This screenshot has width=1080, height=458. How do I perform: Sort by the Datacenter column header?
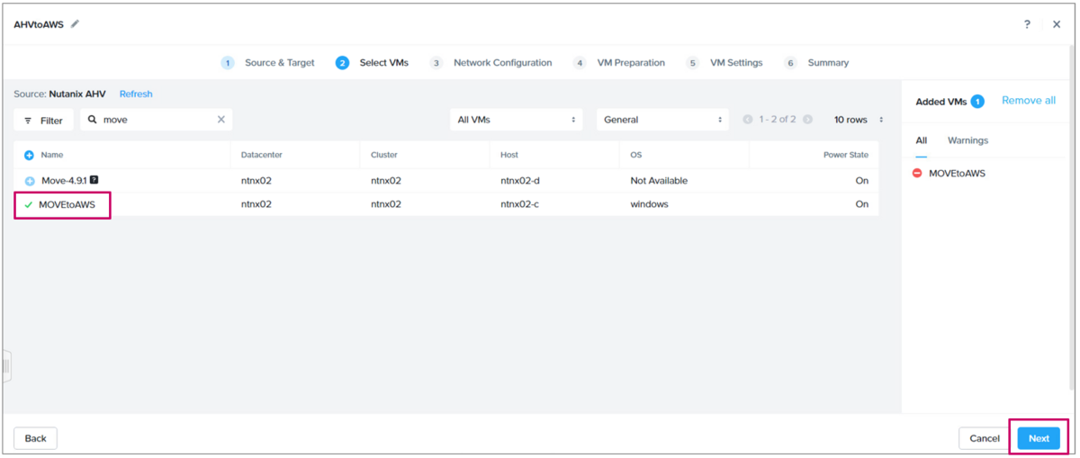coord(262,155)
